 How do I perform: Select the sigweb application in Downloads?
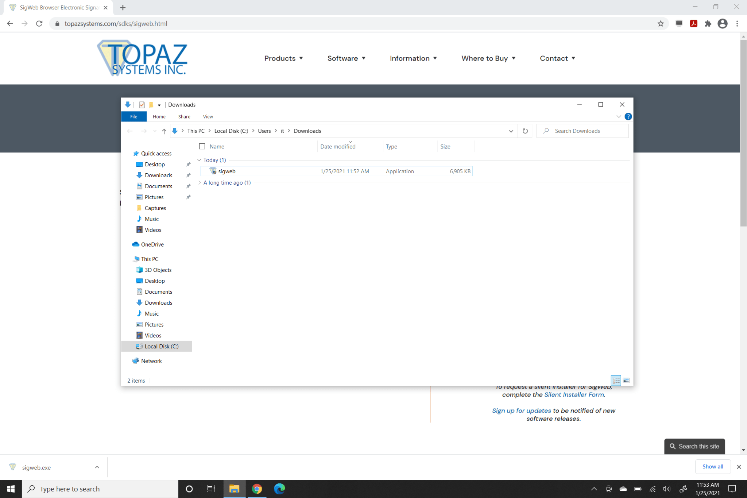click(227, 171)
